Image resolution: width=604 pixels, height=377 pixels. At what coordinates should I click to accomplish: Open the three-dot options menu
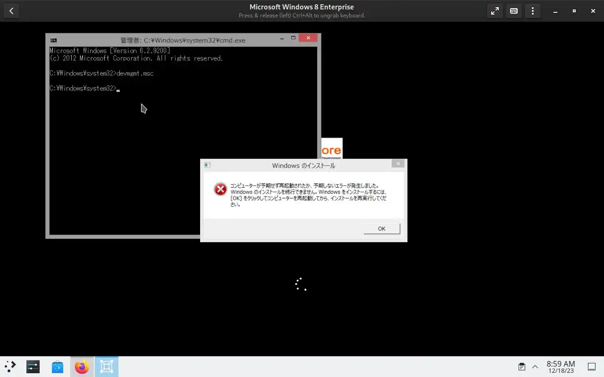[533, 11]
